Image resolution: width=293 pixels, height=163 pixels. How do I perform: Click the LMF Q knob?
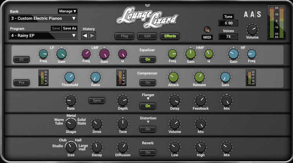(122, 54)
